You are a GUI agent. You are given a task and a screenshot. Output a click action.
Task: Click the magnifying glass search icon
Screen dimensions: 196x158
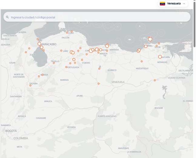point(7,17)
